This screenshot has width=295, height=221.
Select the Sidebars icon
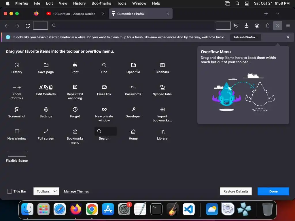[162, 65]
